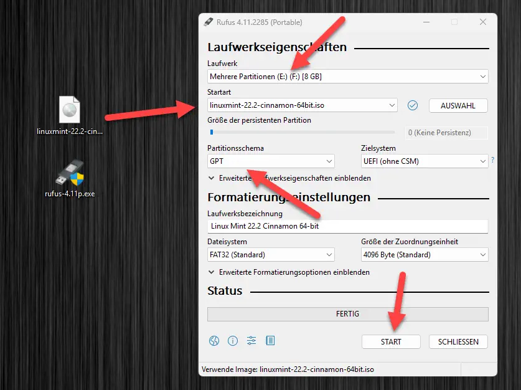Open the Startart ISO selection dropdown
521x390 pixels.
[302, 105]
